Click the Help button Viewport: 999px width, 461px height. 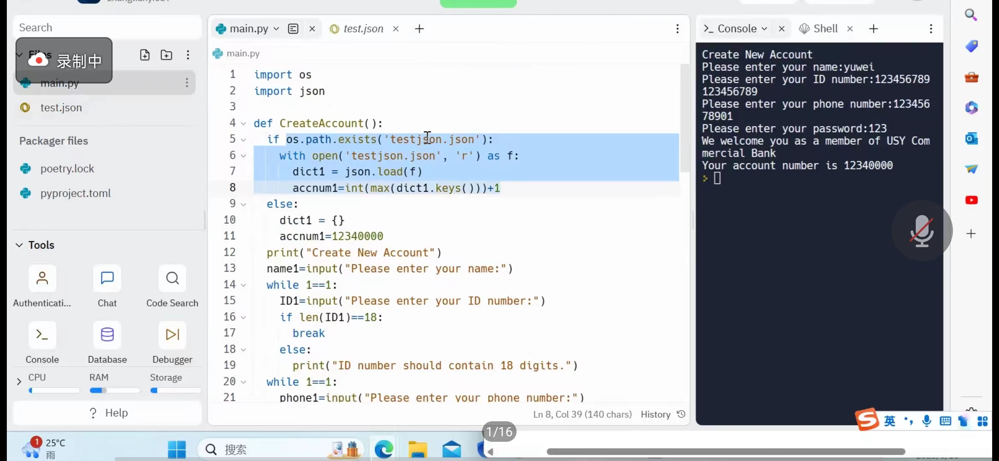point(108,413)
